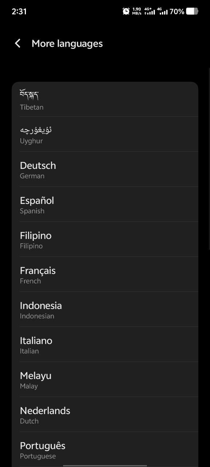Pick Filipino from the list
The width and height of the screenshot is (210, 467).
click(x=105, y=239)
